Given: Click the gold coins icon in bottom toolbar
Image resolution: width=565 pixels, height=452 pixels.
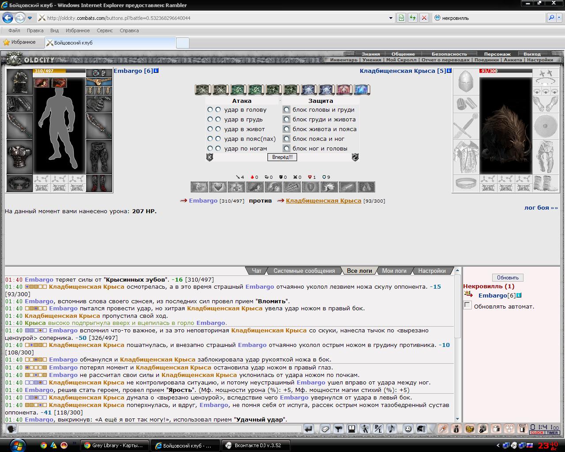Looking at the screenshot, I should 470,429.
